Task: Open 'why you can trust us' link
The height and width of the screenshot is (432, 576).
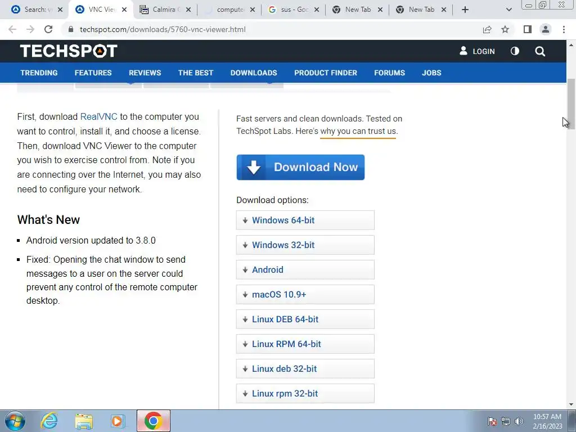Action: click(x=358, y=131)
